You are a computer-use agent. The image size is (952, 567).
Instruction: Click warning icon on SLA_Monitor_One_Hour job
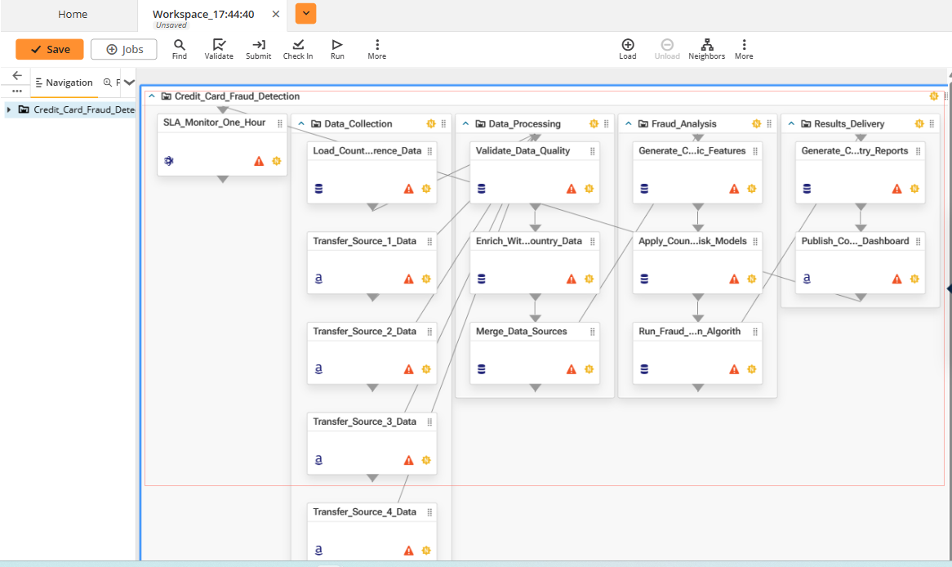259,161
